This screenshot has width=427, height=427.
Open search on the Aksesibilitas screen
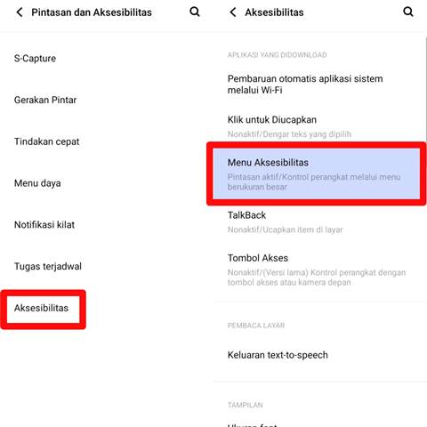pos(408,12)
